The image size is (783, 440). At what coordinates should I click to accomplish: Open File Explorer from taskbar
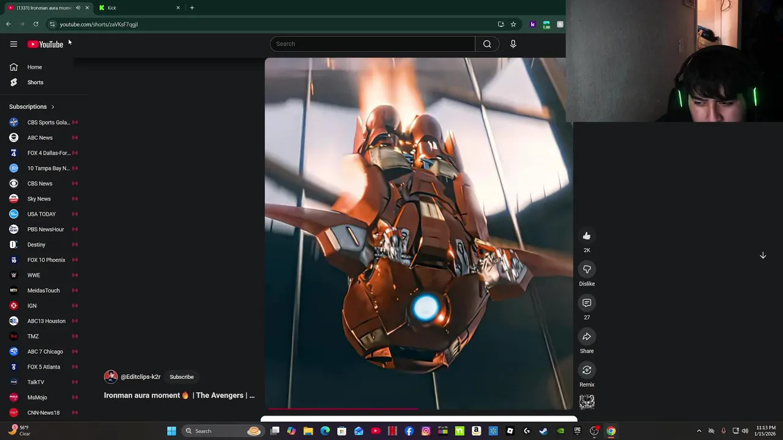pos(308,431)
